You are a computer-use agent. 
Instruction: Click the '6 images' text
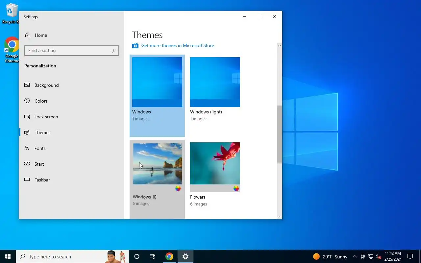[199, 204]
